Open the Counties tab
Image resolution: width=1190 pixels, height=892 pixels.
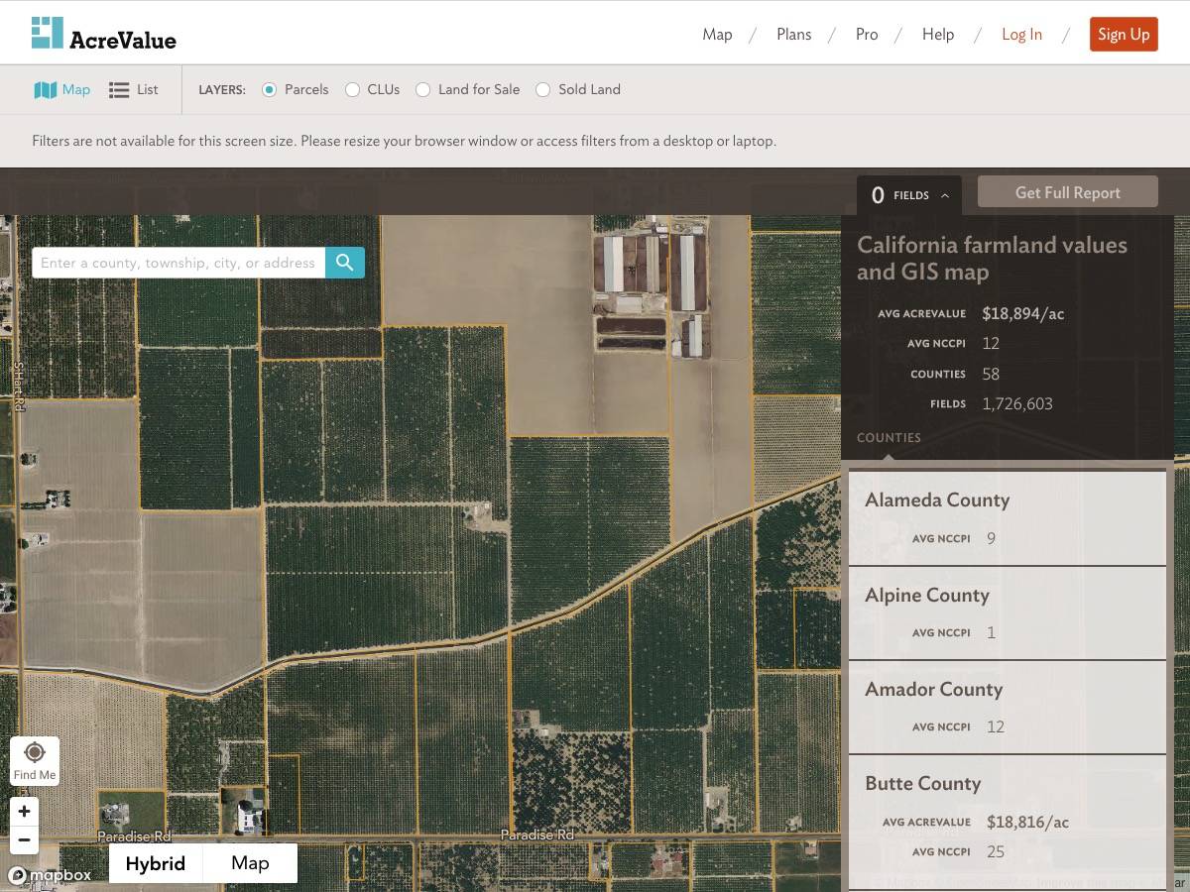pos(889,437)
